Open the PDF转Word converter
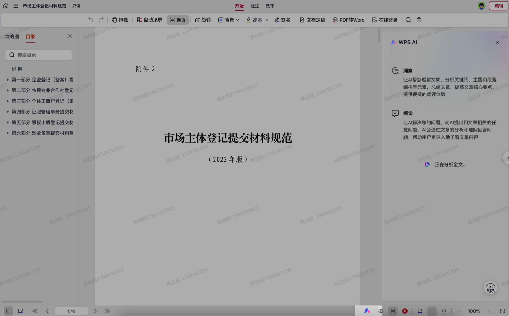This screenshot has width=509, height=316. click(x=348, y=20)
